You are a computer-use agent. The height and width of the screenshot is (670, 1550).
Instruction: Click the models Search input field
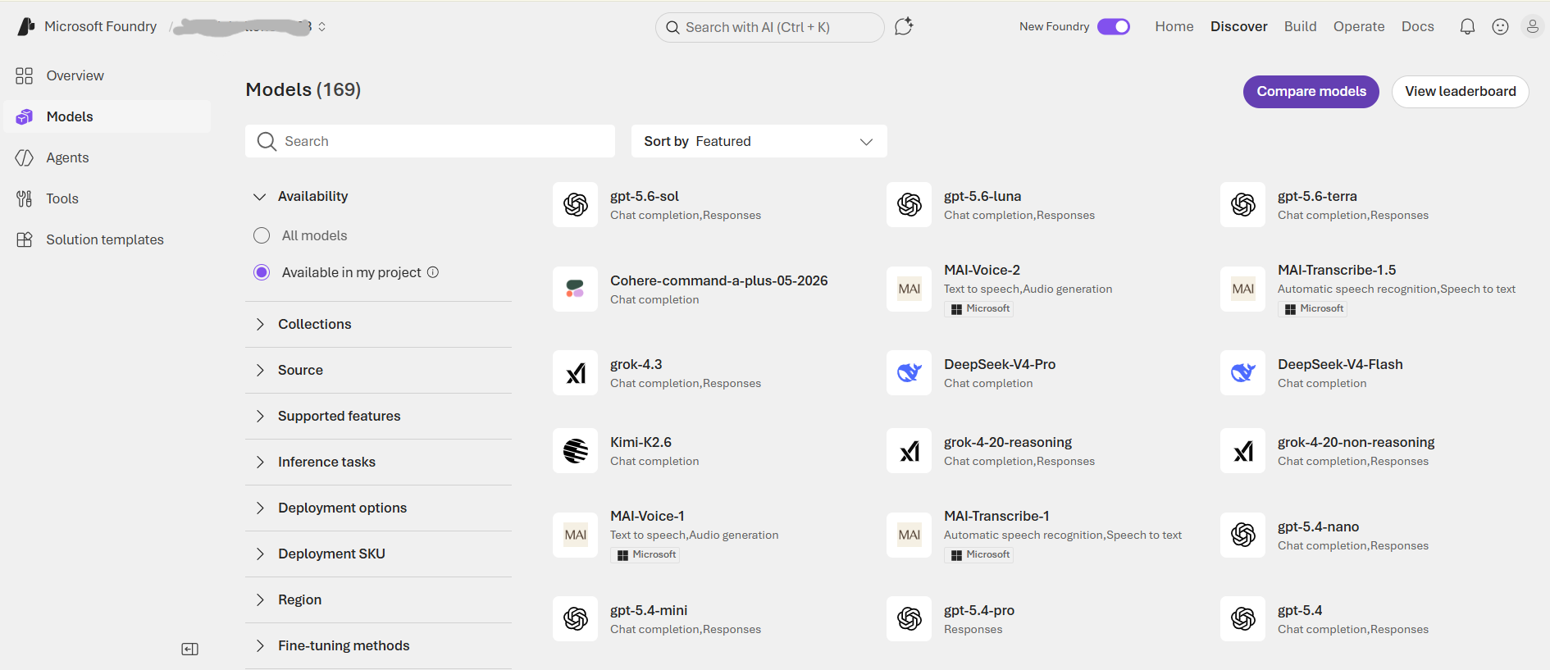point(430,141)
